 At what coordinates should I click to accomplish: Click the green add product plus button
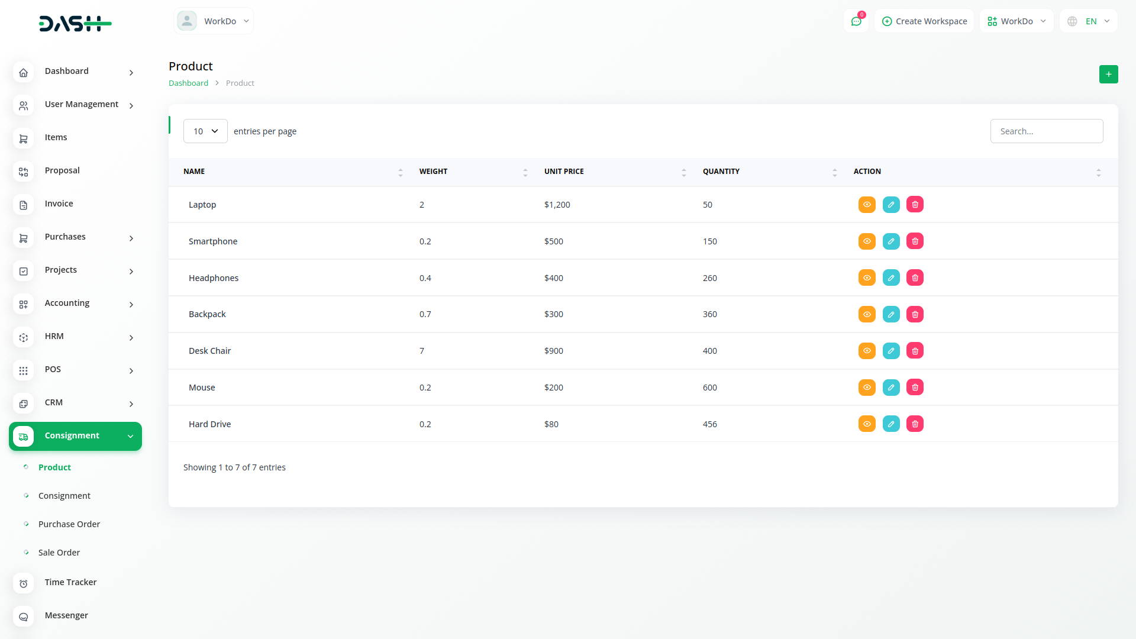[1108, 75]
